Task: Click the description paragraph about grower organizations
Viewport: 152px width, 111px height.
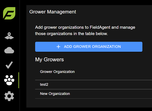Action: pos(85,31)
